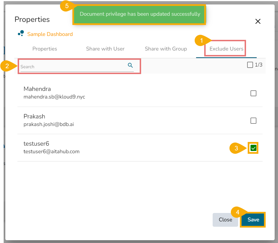This screenshot has height=243, width=278.
Task: Click the Properties dialog title
Action: [32, 19]
